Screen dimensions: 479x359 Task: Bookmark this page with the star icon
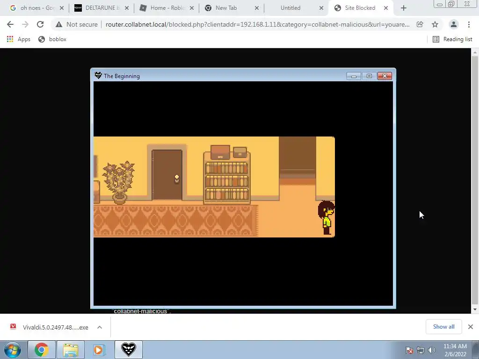point(435,24)
